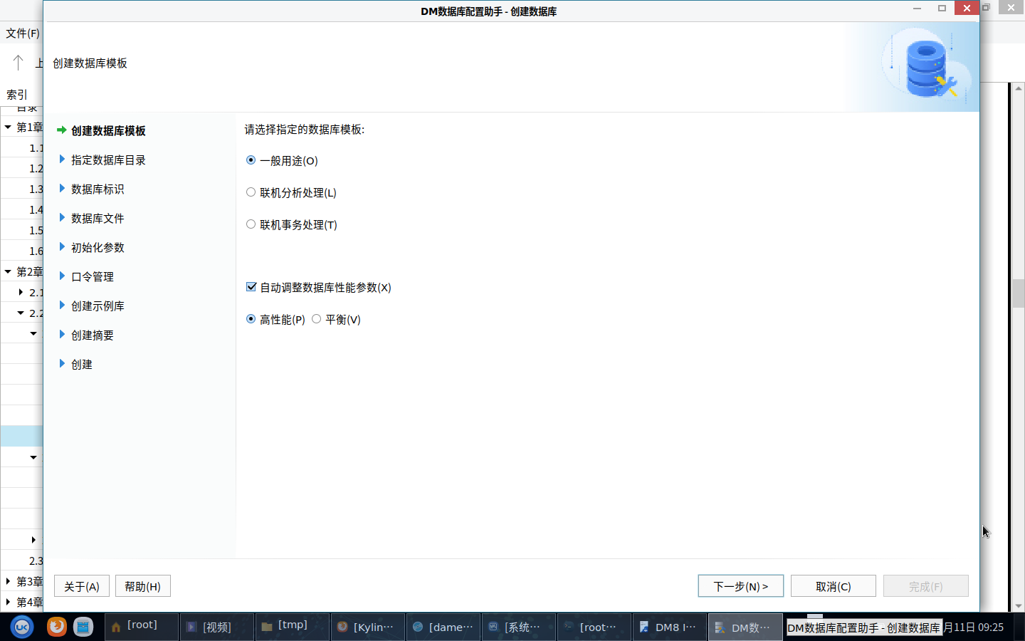Viewport: 1025px width, 641px height.
Task: Expand the 第4章 tree node
Action: pyautogui.click(x=8, y=602)
